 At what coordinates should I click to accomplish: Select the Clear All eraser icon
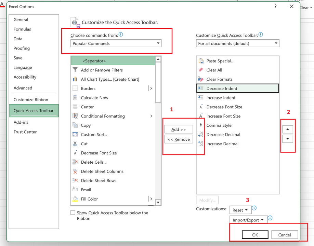pos(201,70)
